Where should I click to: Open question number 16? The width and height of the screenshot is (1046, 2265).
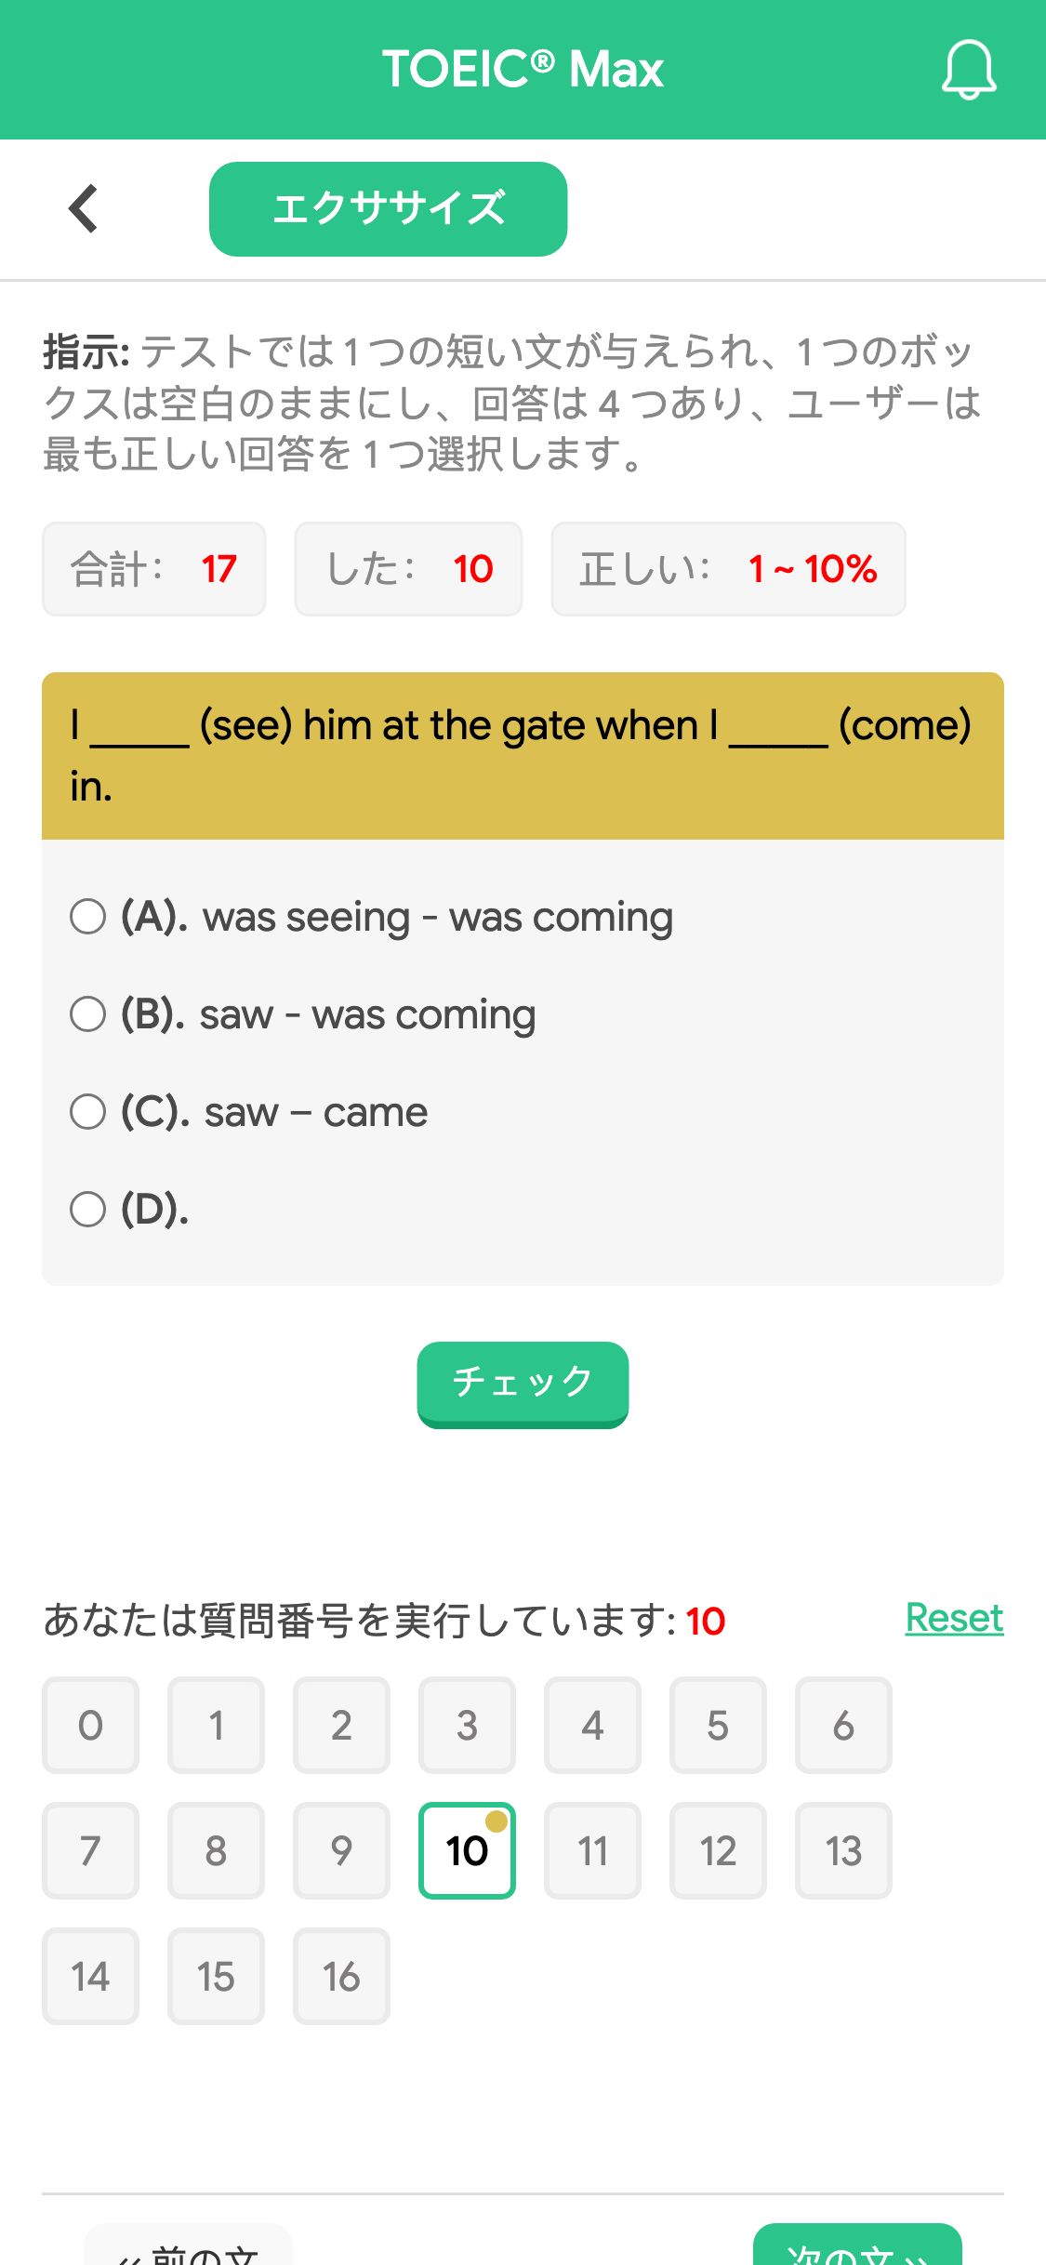coord(341,1976)
